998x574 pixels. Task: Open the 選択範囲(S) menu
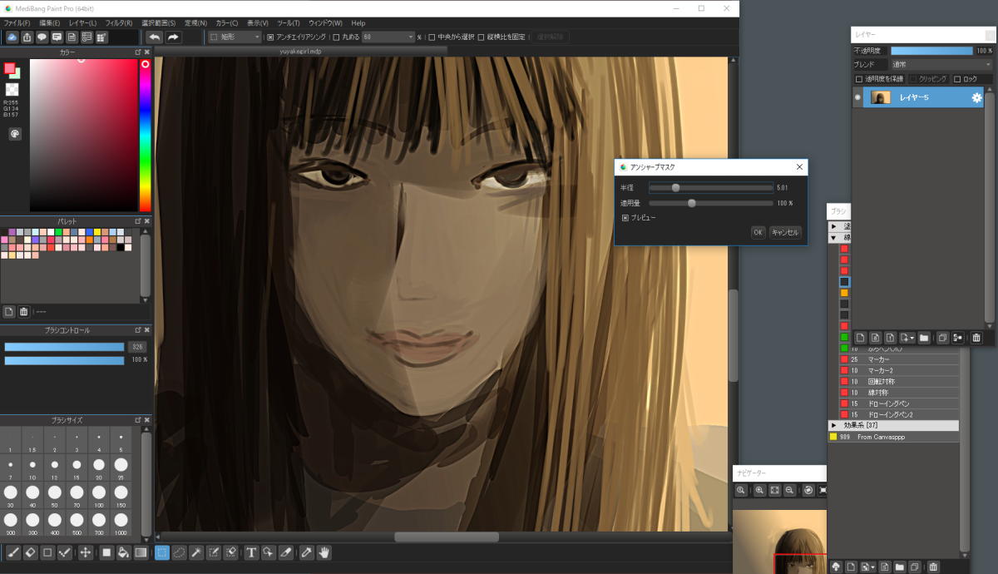[x=158, y=23]
